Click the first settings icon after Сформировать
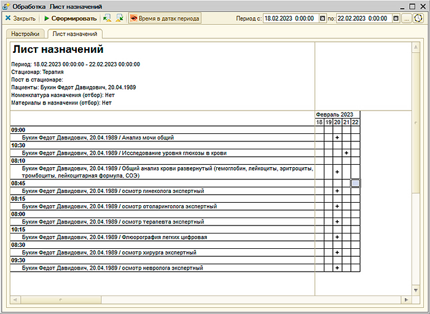The width and height of the screenshot is (430, 314). click(107, 18)
